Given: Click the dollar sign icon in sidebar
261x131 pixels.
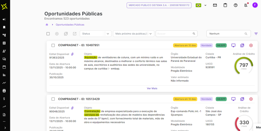Looking at the screenshot, I should 4,99.
